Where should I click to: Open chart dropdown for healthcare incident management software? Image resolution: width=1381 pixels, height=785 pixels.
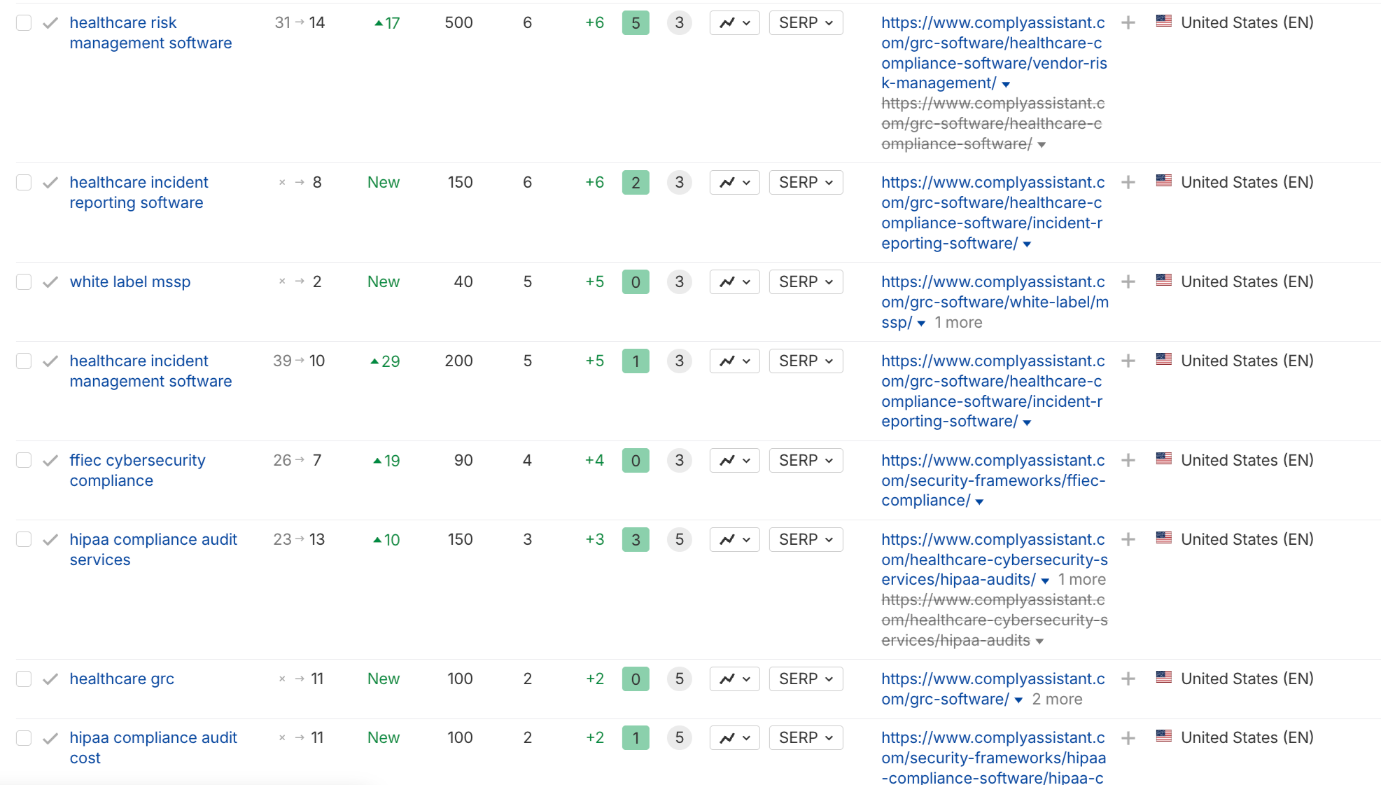click(734, 361)
